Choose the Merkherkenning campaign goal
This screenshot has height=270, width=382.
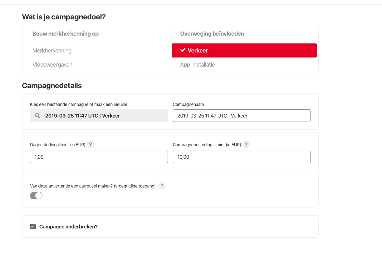point(52,51)
